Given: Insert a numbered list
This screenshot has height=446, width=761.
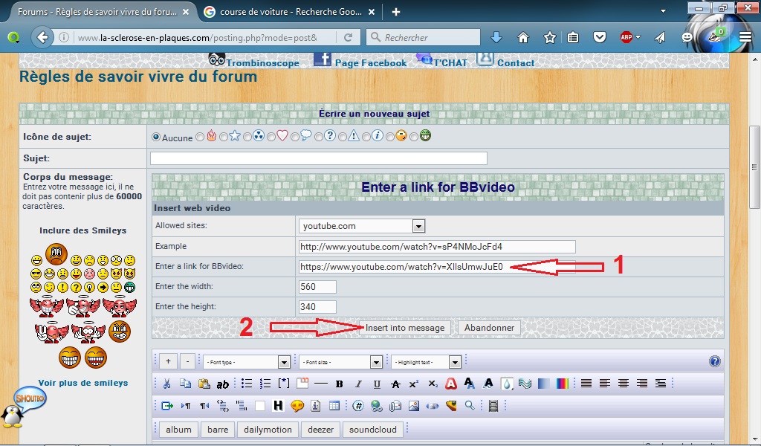Looking at the screenshot, I should click(265, 384).
